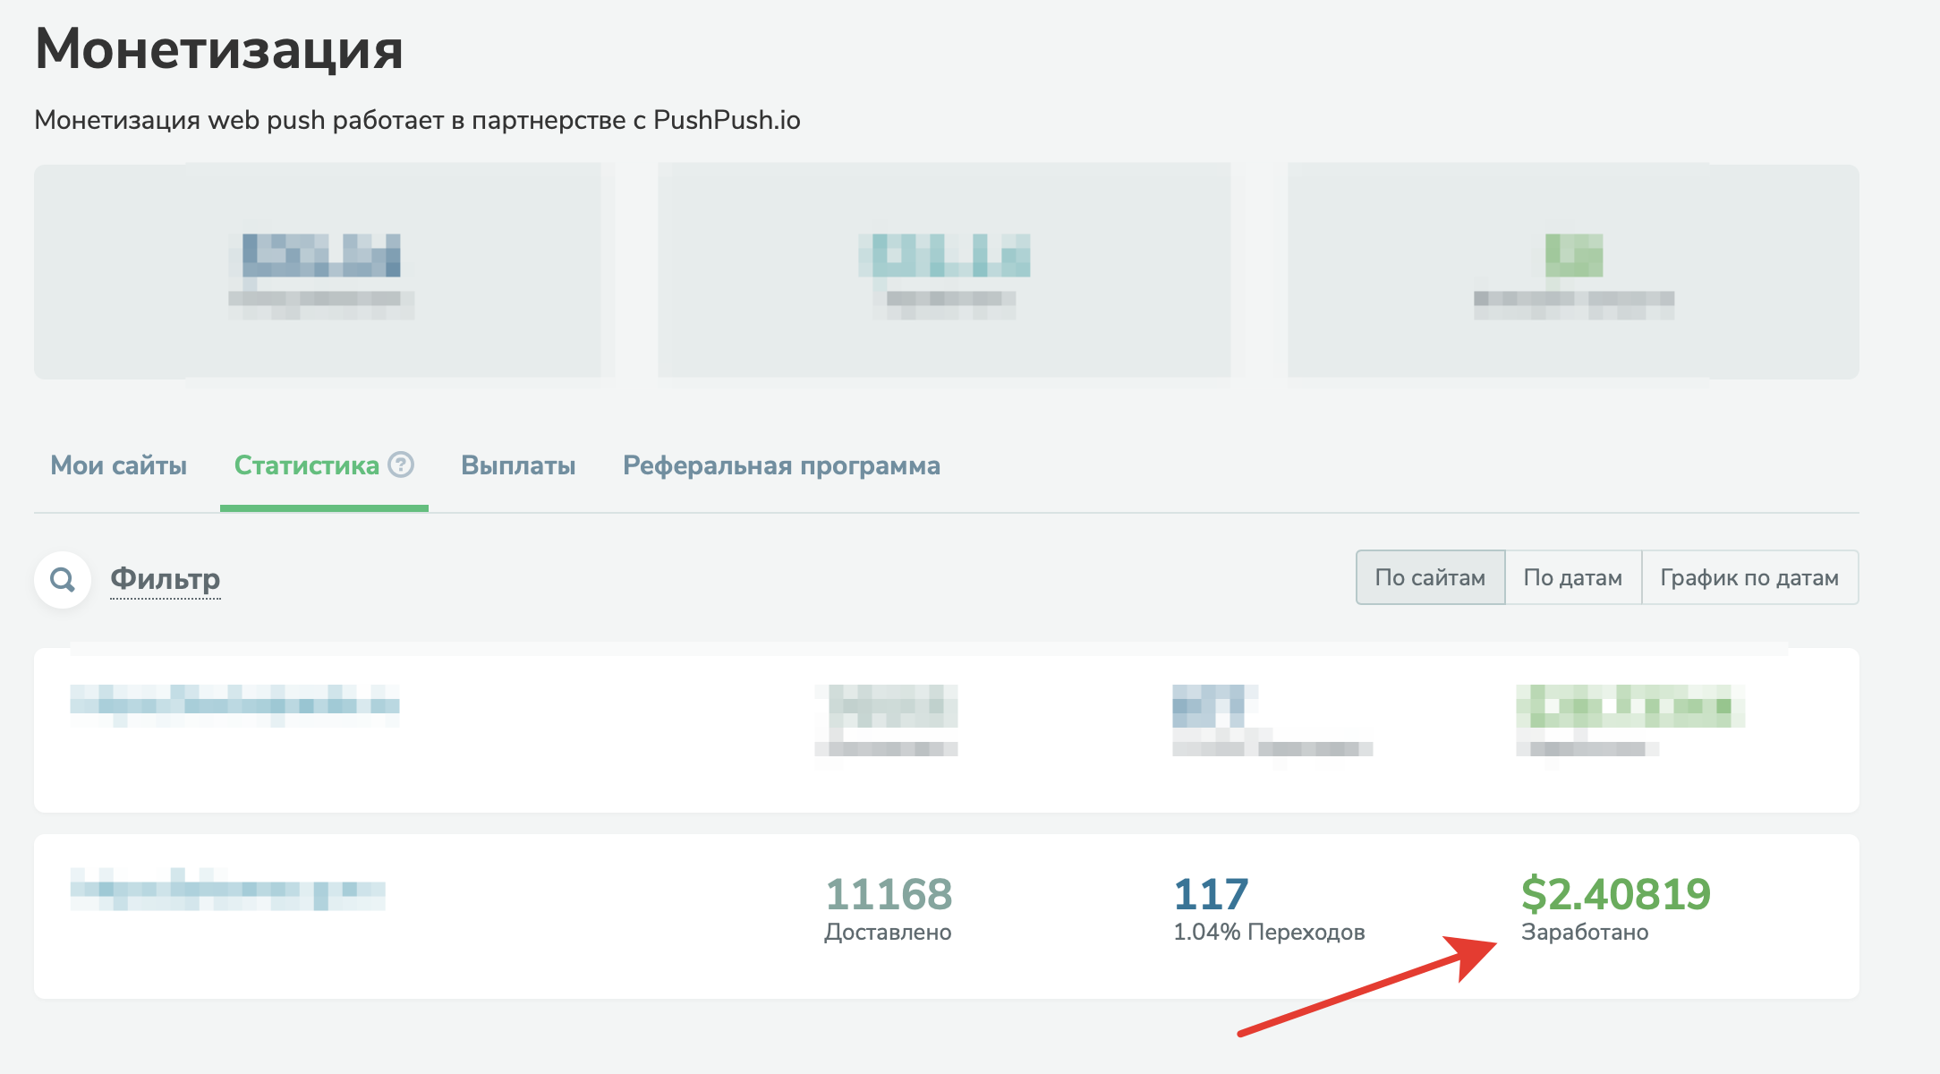The image size is (1940, 1074).
Task: Open the Фильтр filter link
Action: (165, 579)
